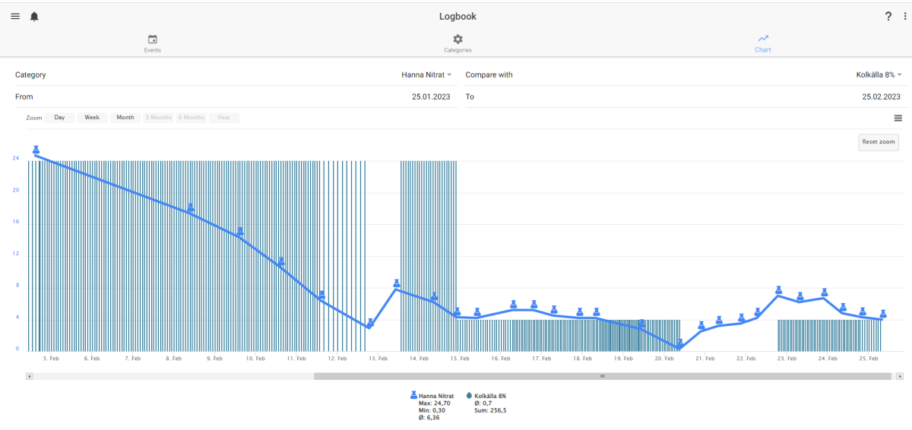Open the notifications bell
The width and height of the screenshot is (912, 430).
tap(34, 17)
